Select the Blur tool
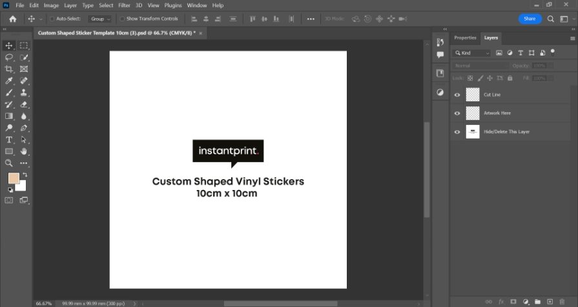 24,116
